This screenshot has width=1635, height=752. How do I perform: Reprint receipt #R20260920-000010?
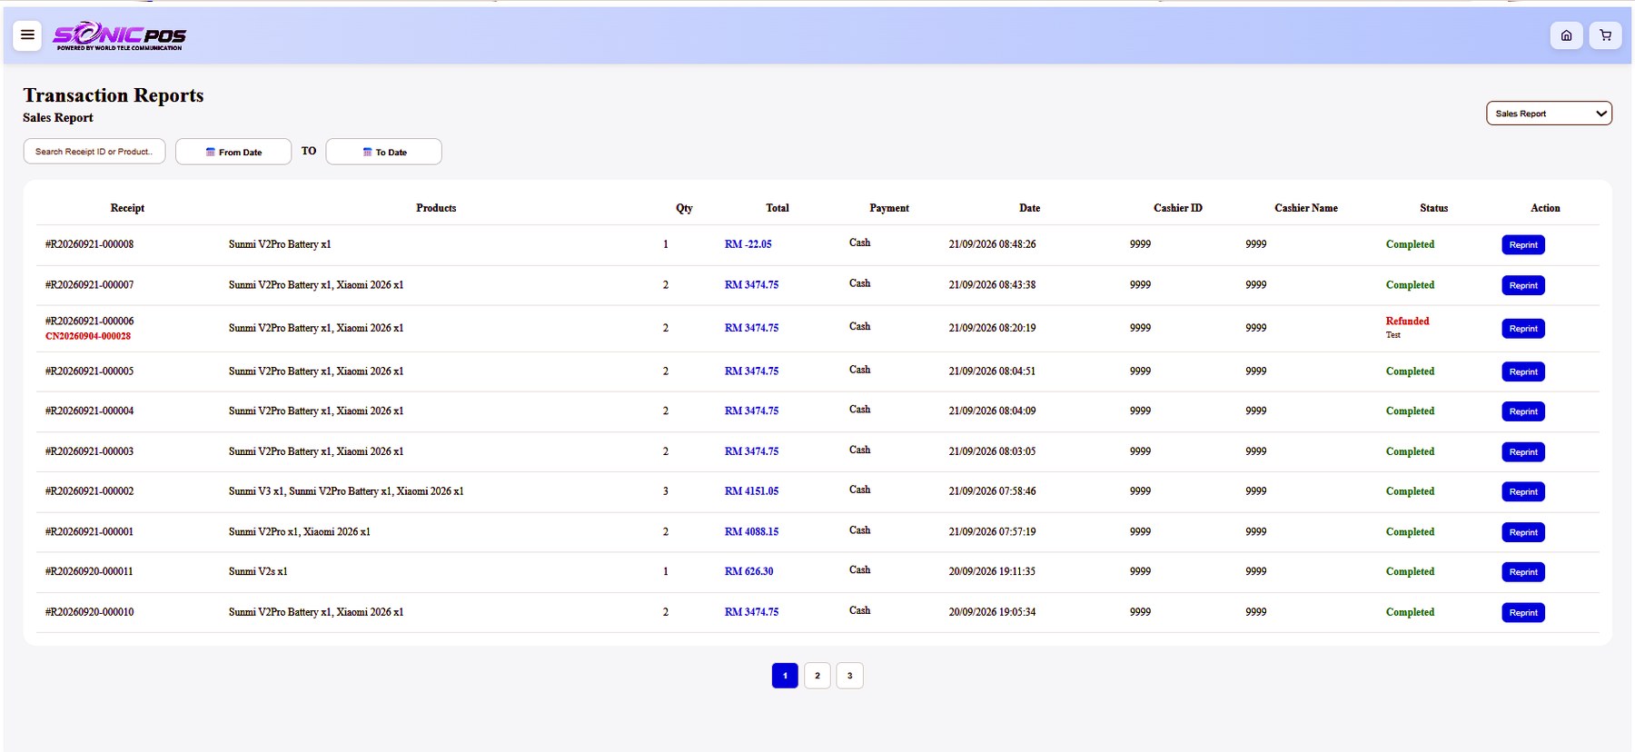[x=1523, y=613]
